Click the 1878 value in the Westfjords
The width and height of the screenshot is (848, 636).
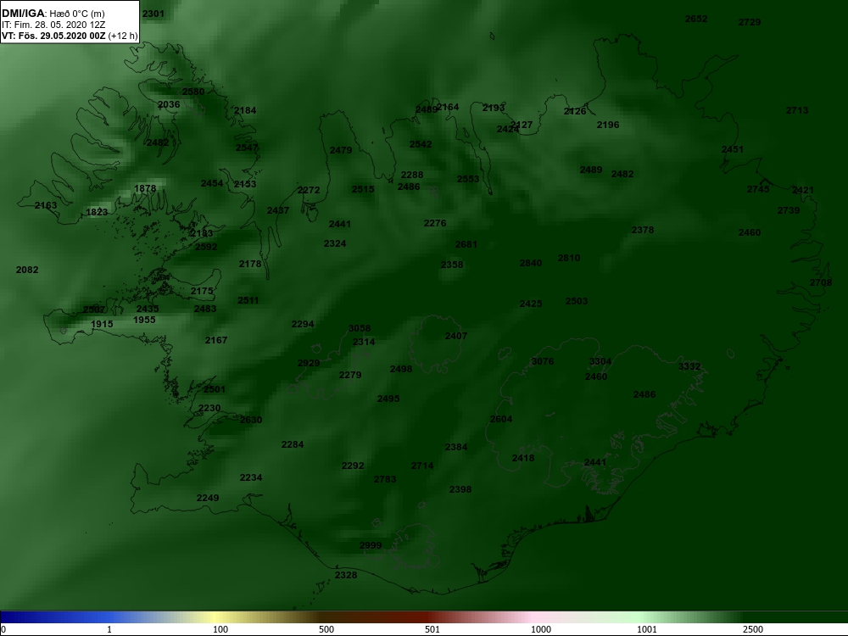[145, 189]
